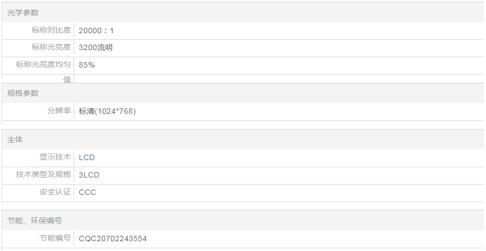486x251 pixels.
Task: Select the 分辨率 label
Action: click(x=59, y=111)
